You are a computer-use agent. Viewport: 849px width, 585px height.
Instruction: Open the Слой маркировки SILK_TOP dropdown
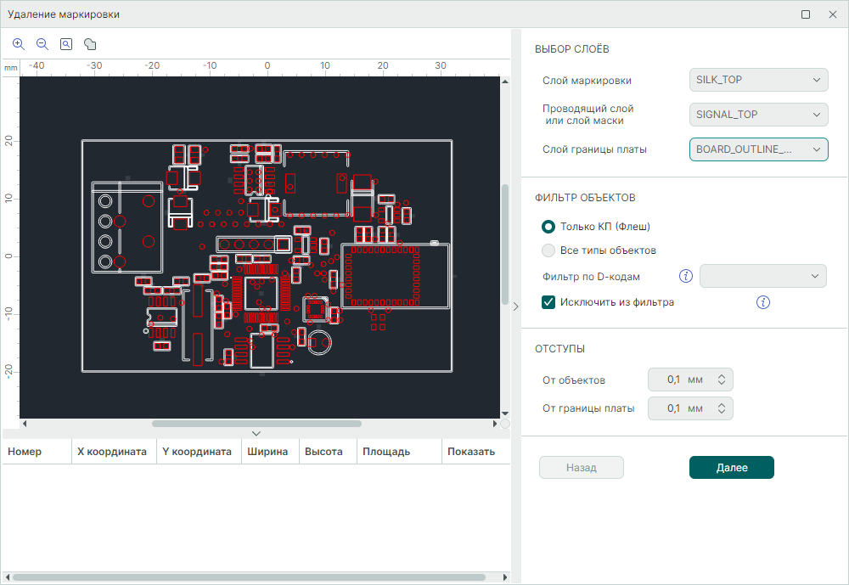(758, 80)
